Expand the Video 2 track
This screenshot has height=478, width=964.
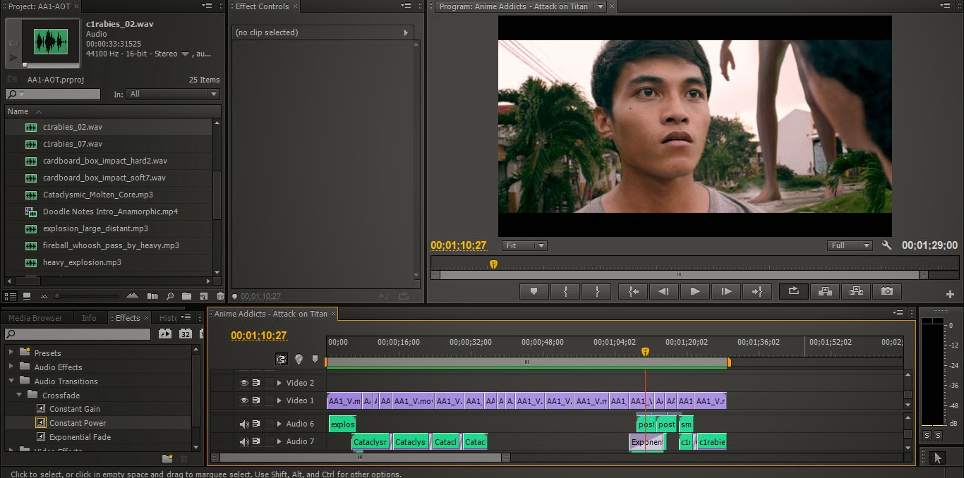pyautogui.click(x=279, y=383)
